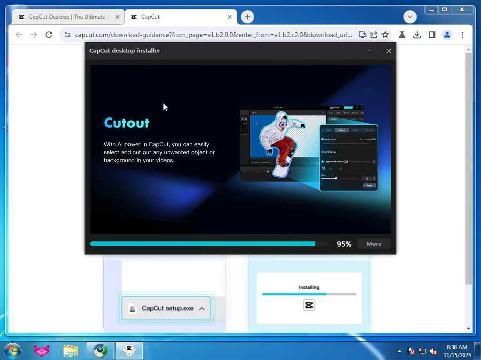
Task: Show hidden system tray icons
Action: point(399,351)
